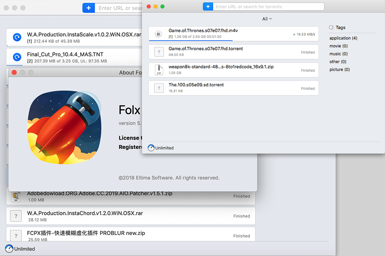Select the W.A.Production.InstaChord.v1.2.0 file name

pos(85,213)
